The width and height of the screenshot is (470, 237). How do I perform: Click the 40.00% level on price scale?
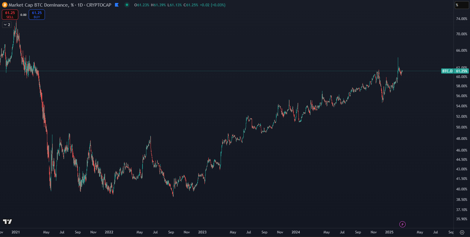click(x=462, y=189)
